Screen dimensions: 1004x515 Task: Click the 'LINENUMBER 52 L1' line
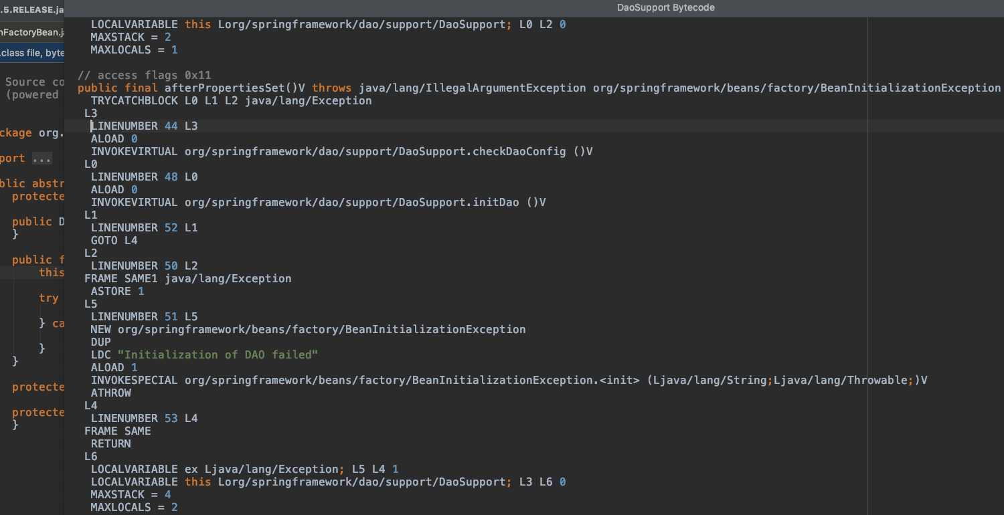click(x=144, y=227)
